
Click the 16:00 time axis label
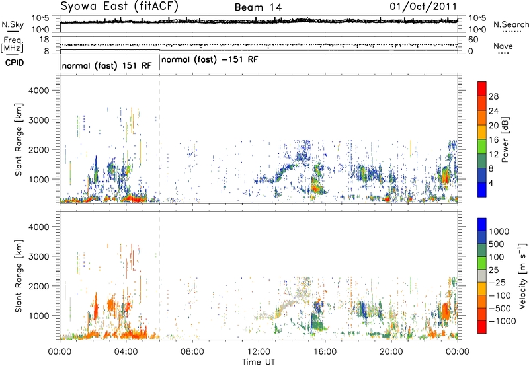325,352
